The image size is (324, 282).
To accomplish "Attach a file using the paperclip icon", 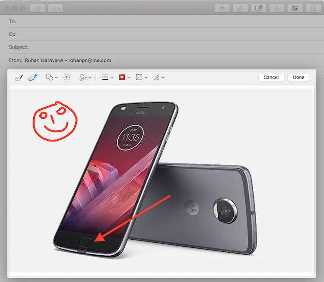I will pyautogui.click(x=240, y=8).
